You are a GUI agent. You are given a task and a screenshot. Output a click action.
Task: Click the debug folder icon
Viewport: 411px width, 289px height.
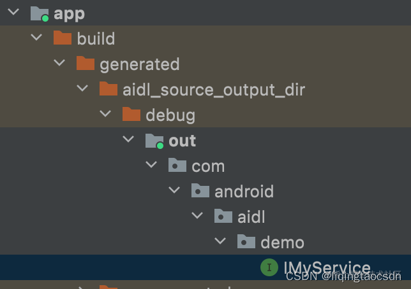tap(131, 114)
